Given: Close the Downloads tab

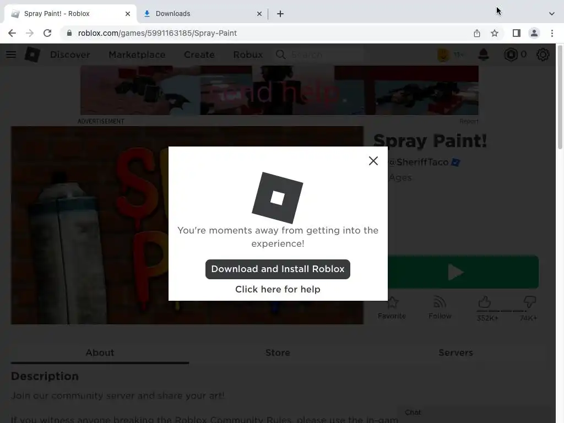Looking at the screenshot, I should pyautogui.click(x=259, y=14).
